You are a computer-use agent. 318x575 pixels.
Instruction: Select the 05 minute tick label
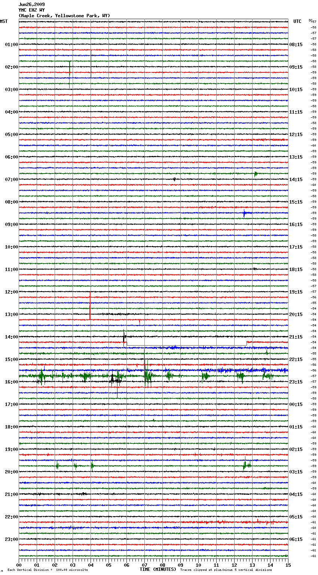[x=108, y=565]
